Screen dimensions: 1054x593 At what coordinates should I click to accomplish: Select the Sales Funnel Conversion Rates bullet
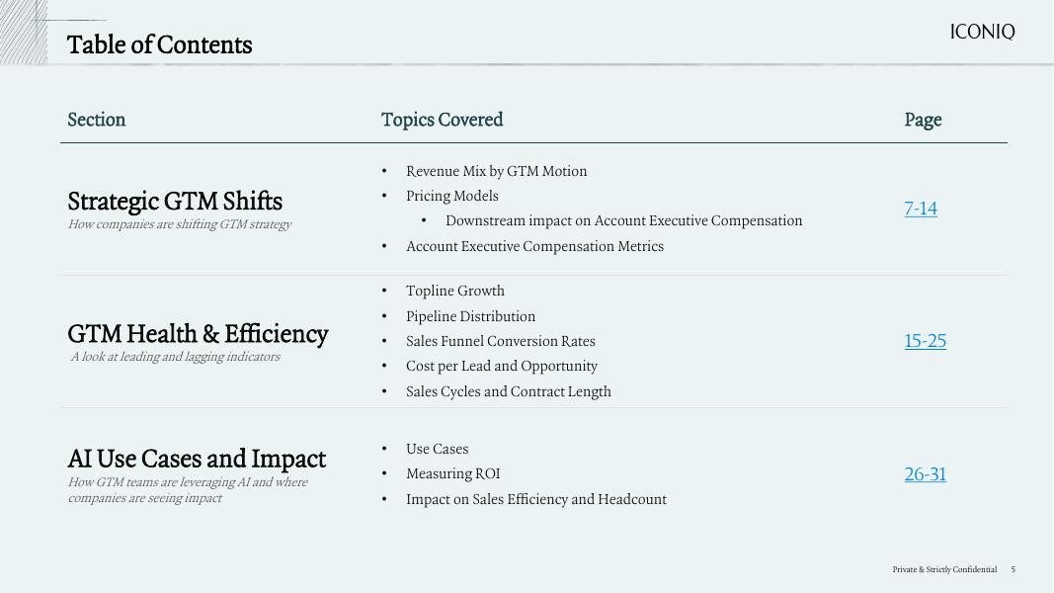(x=500, y=341)
